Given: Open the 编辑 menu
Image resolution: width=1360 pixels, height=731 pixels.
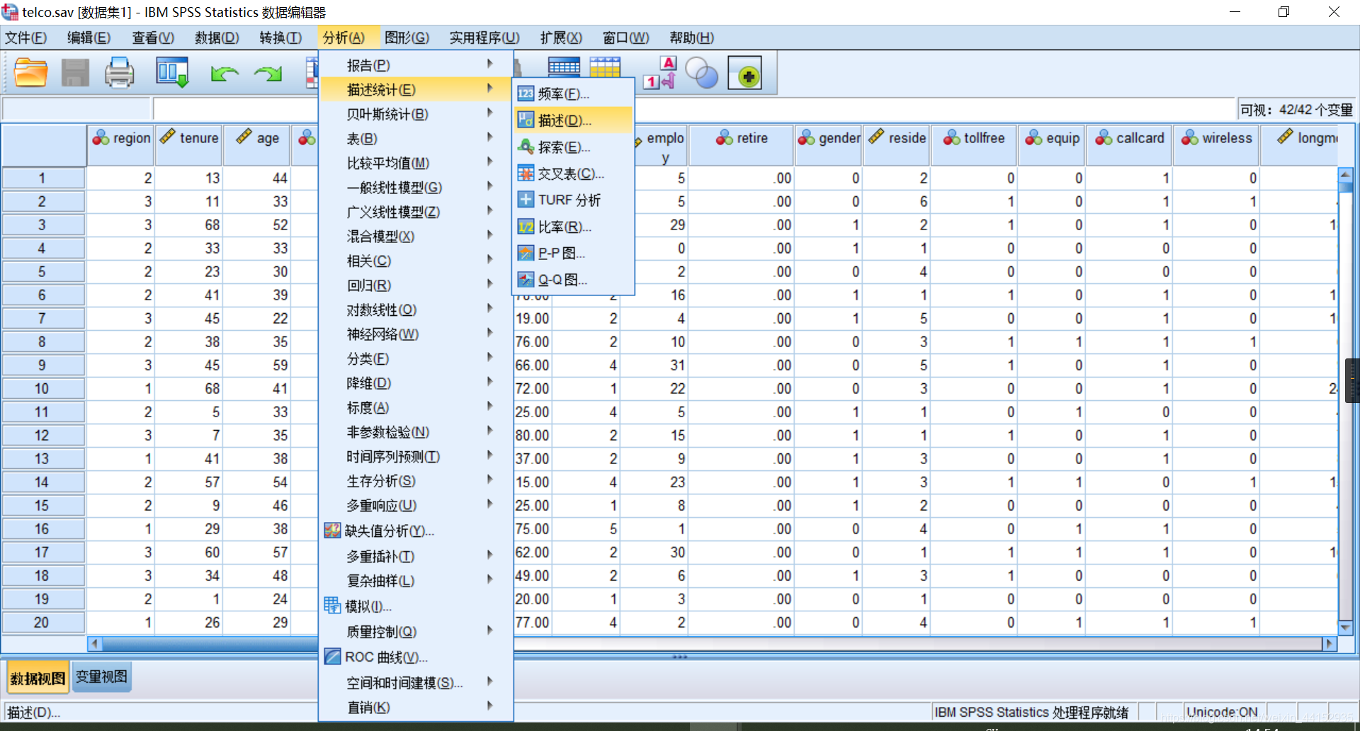Looking at the screenshot, I should [x=89, y=38].
